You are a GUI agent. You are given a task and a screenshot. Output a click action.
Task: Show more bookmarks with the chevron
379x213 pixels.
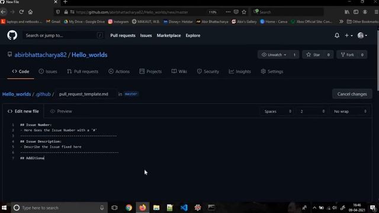coord(341,21)
